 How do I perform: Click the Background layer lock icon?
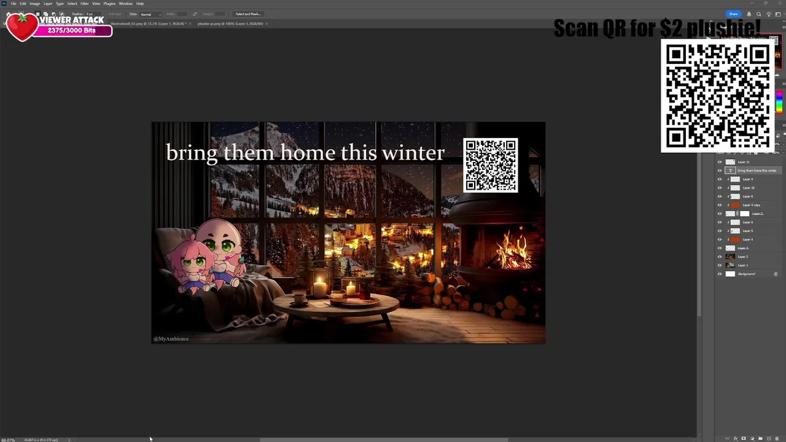click(776, 274)
